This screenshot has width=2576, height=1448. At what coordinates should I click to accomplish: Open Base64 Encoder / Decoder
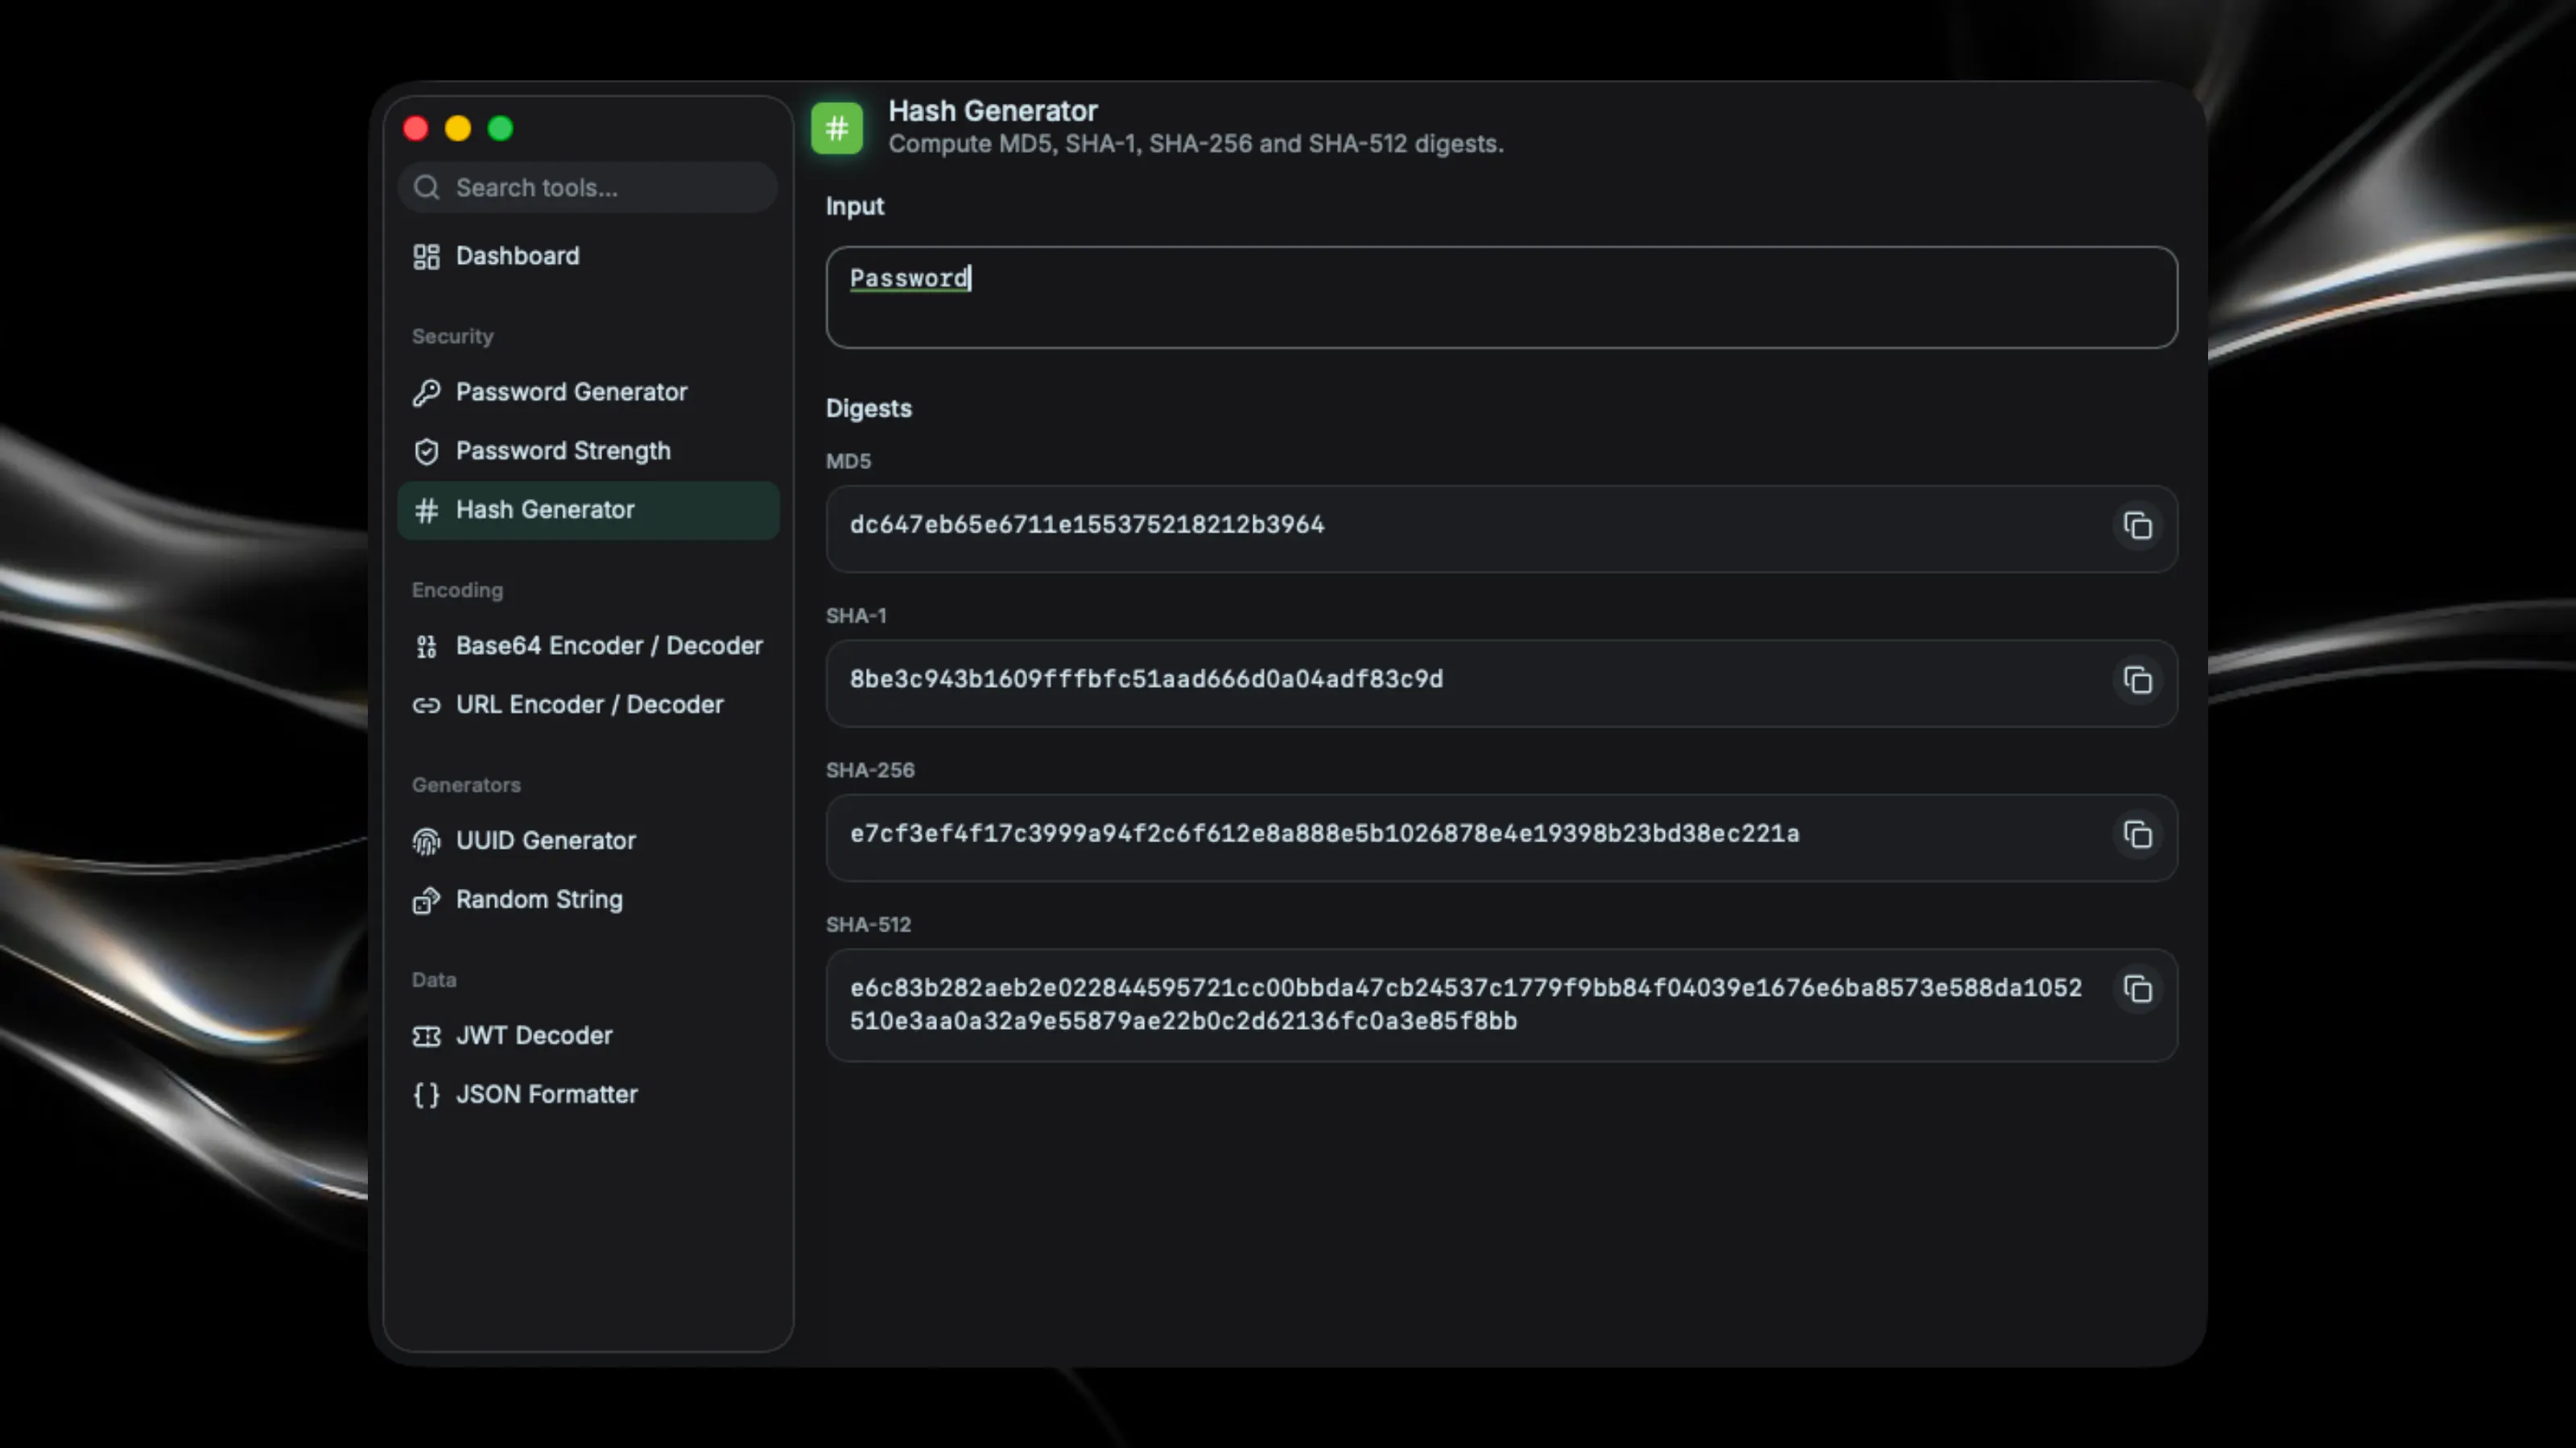point(588,647)
